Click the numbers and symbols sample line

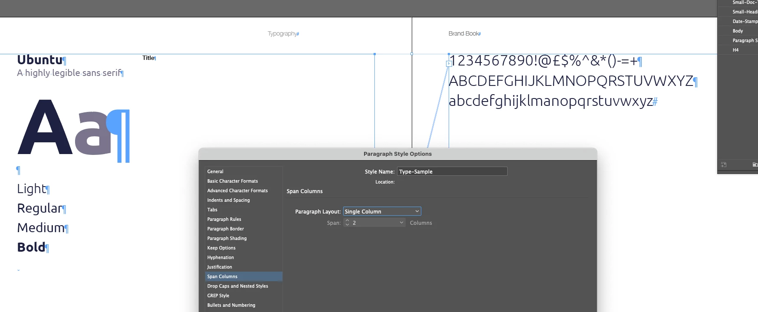click(544, 61)
